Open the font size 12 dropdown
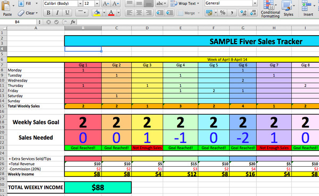 [x=97, y=4]
